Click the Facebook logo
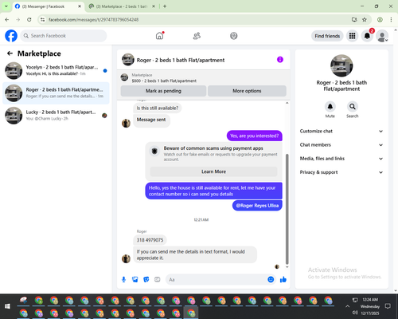 11,36
